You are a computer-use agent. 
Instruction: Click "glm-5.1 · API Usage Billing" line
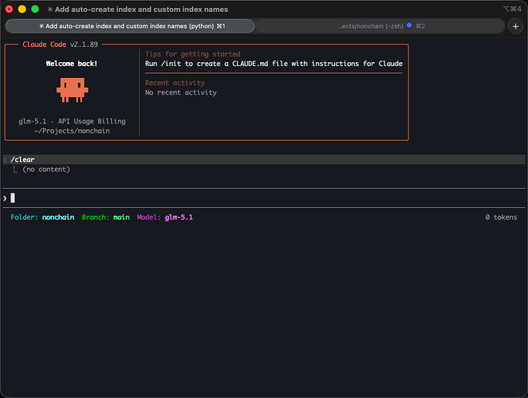[x=72, y=121]
